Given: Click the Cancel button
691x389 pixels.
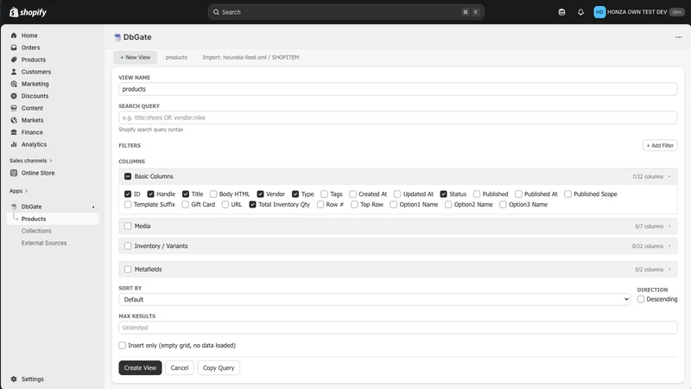Looking at the screenshot, I should click(x=180, y=368).
